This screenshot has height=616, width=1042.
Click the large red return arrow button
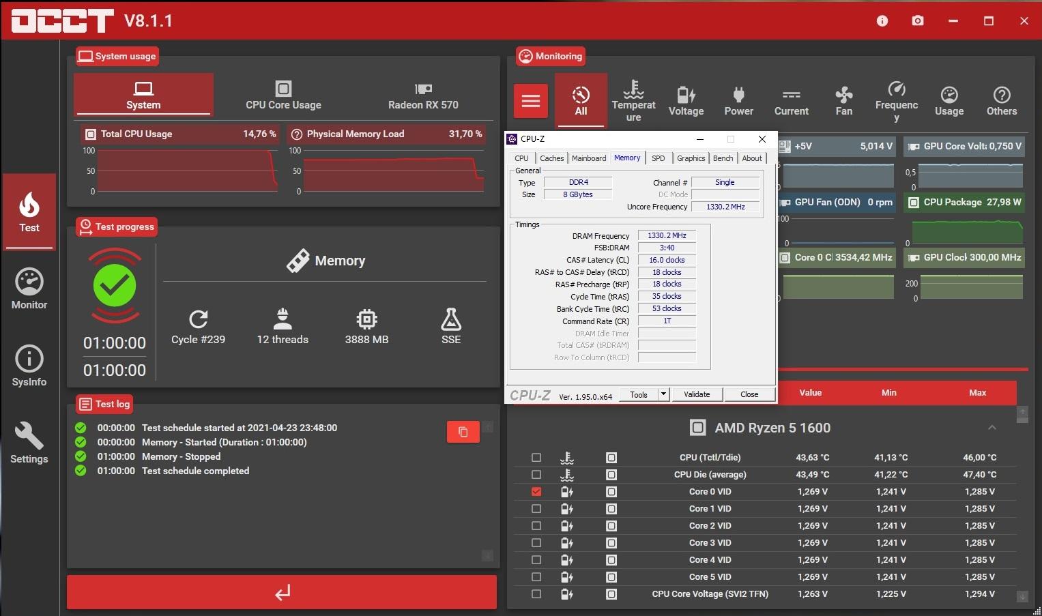[x=282, y=592]
